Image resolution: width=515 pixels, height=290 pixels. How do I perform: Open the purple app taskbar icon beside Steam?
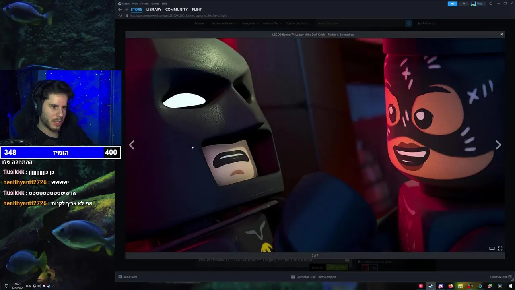coord(441,286)
